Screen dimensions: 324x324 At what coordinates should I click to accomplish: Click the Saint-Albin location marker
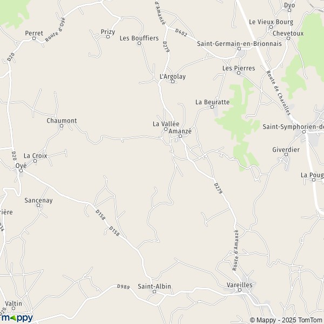154,292
